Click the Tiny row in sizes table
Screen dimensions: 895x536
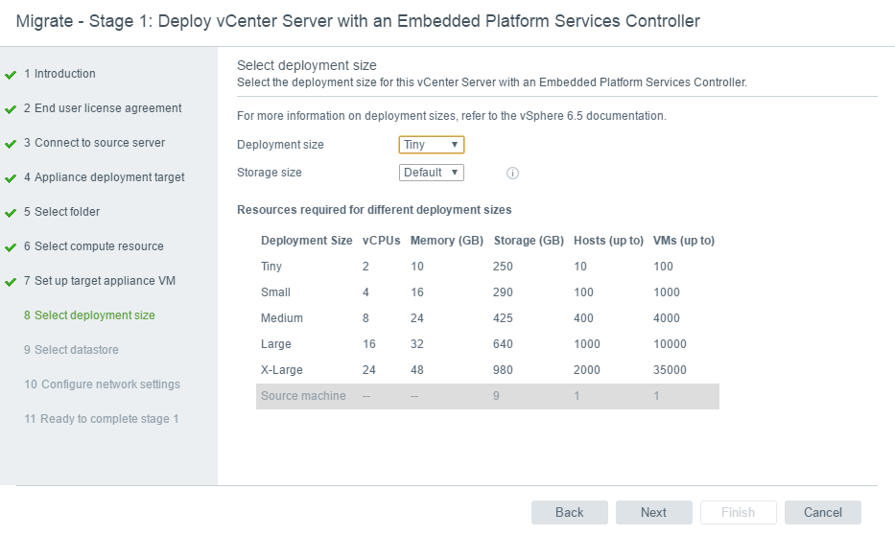[x=487, y=267]
